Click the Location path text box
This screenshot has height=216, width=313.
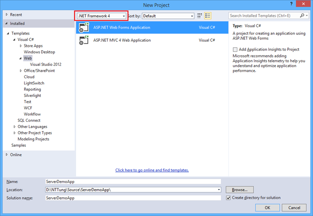click(x=131, y=190)
